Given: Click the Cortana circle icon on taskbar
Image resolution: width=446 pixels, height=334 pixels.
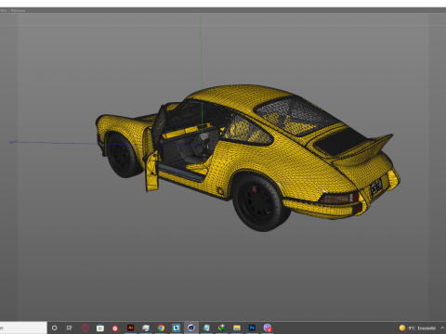Looking at the screenshot, I should [55, 328].
